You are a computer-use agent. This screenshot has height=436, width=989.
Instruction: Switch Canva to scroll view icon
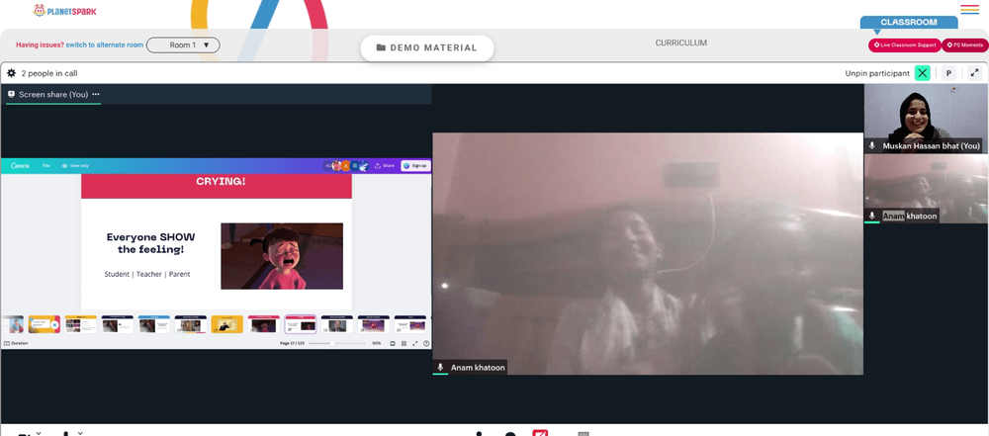pyautogui.click(x=393, y=343)
